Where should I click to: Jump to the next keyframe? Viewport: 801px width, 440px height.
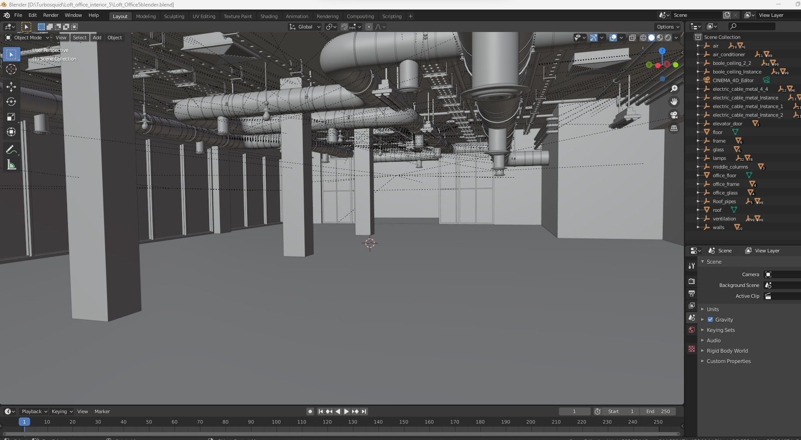(x=355, y=411)
